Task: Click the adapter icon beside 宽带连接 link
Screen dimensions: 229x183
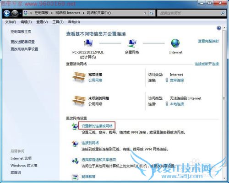Action: tap(167, 80)
